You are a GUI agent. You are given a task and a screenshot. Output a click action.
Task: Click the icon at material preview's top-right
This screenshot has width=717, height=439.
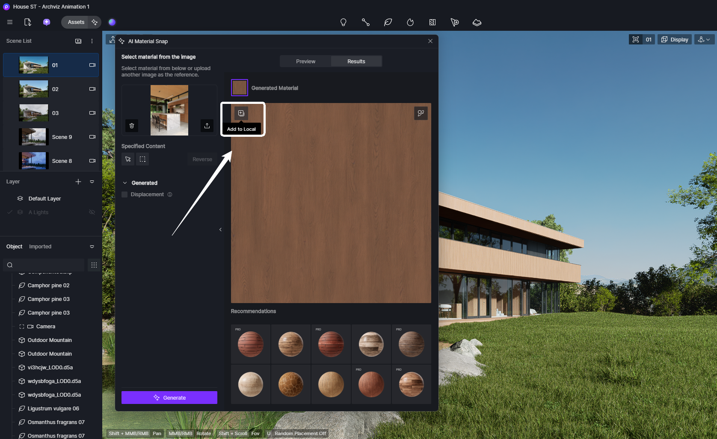[x=421, y=113]
